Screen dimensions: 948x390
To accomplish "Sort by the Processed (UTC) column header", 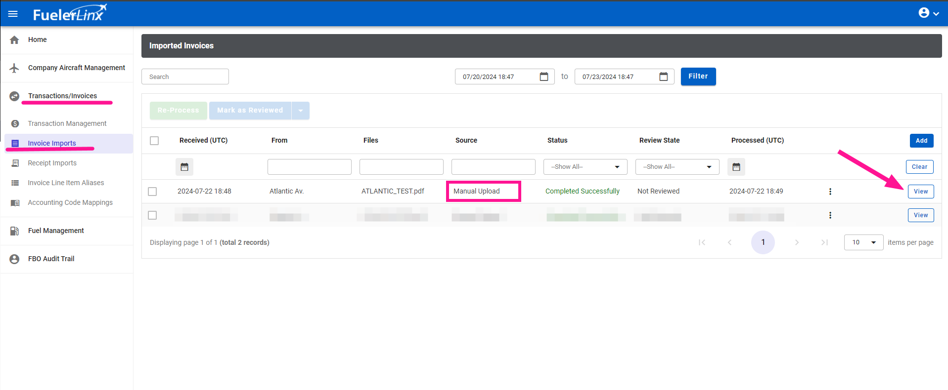I will [758, 140].
